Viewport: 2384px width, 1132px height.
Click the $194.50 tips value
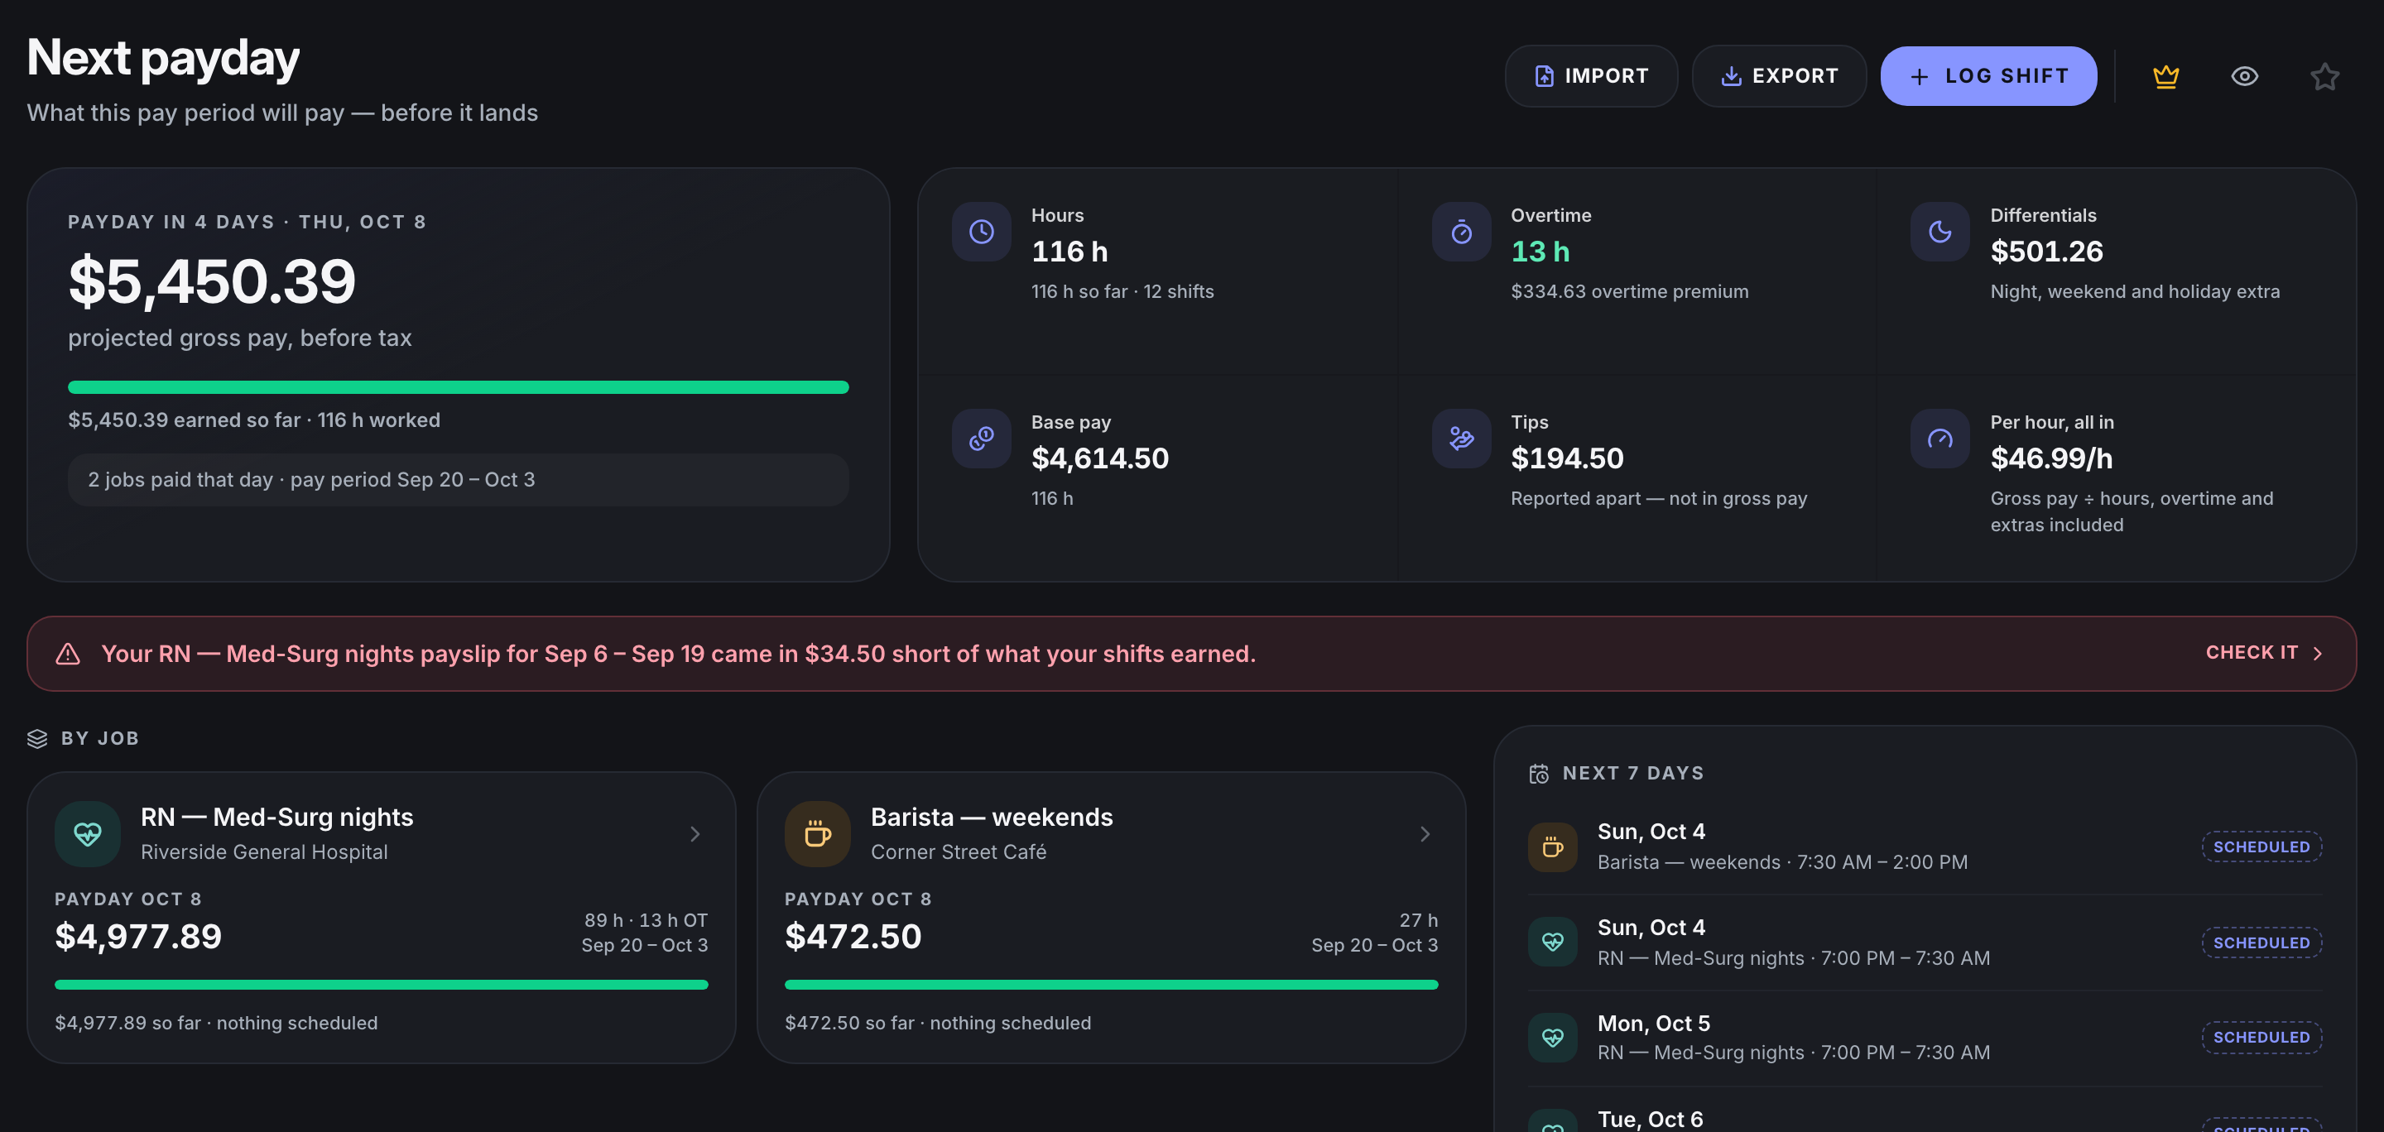tap(1567, 458)
